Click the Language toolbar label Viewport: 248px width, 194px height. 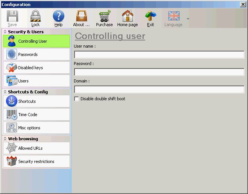click(x=174, y=25)
